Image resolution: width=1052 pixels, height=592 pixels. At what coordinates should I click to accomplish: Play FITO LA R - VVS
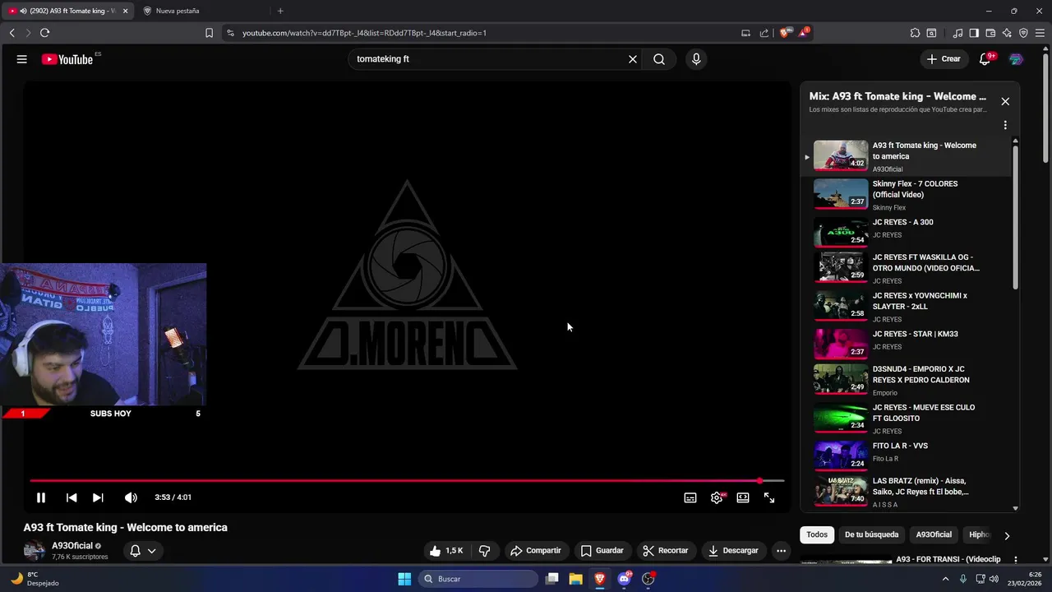(907, 456)
